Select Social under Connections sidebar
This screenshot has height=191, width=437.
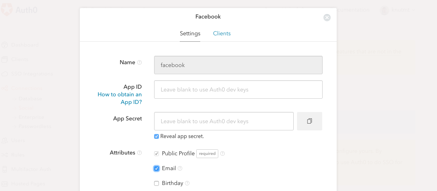coord(26,108)
